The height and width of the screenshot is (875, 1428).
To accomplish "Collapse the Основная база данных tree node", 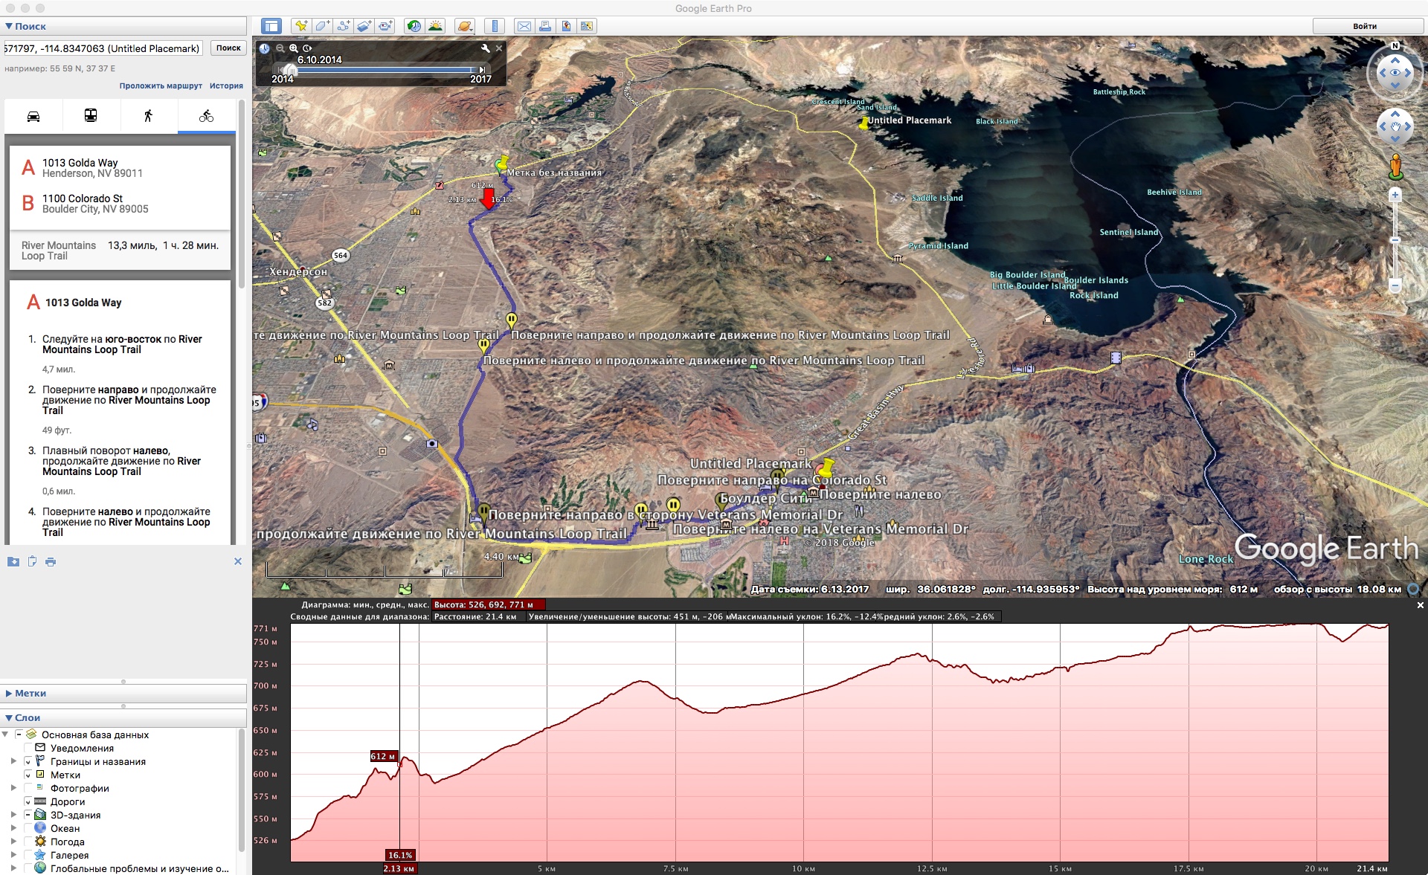I will tap(5, 734).
